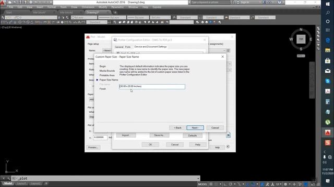Click the TOP face of ViewCube
The width and height of the screenshot is (334, 187).
click(x=301, y=39)
